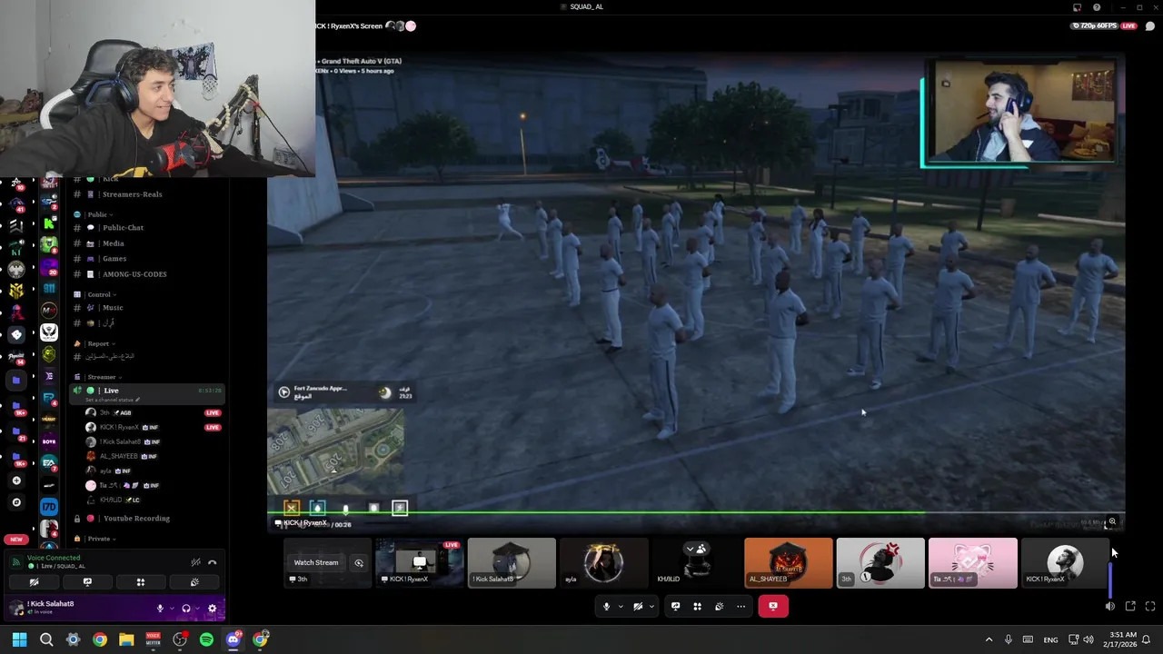Click pop-out icon beside Watch Stream
The image size is (1163, 654).
359,563
